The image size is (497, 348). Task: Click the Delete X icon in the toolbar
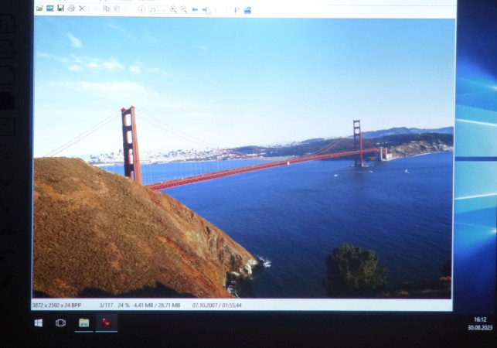point(82,9)
